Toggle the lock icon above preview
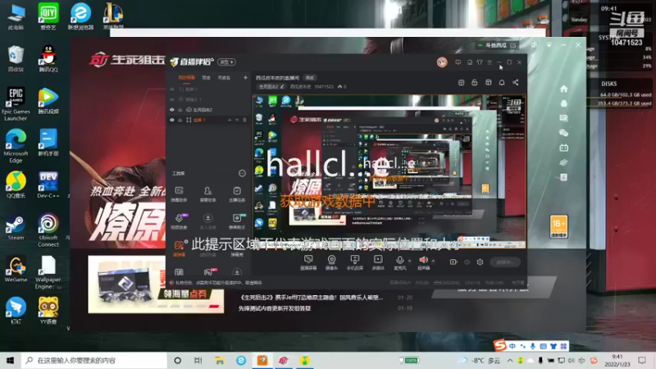Screen dimensions: 656x369 click(475, 83)
